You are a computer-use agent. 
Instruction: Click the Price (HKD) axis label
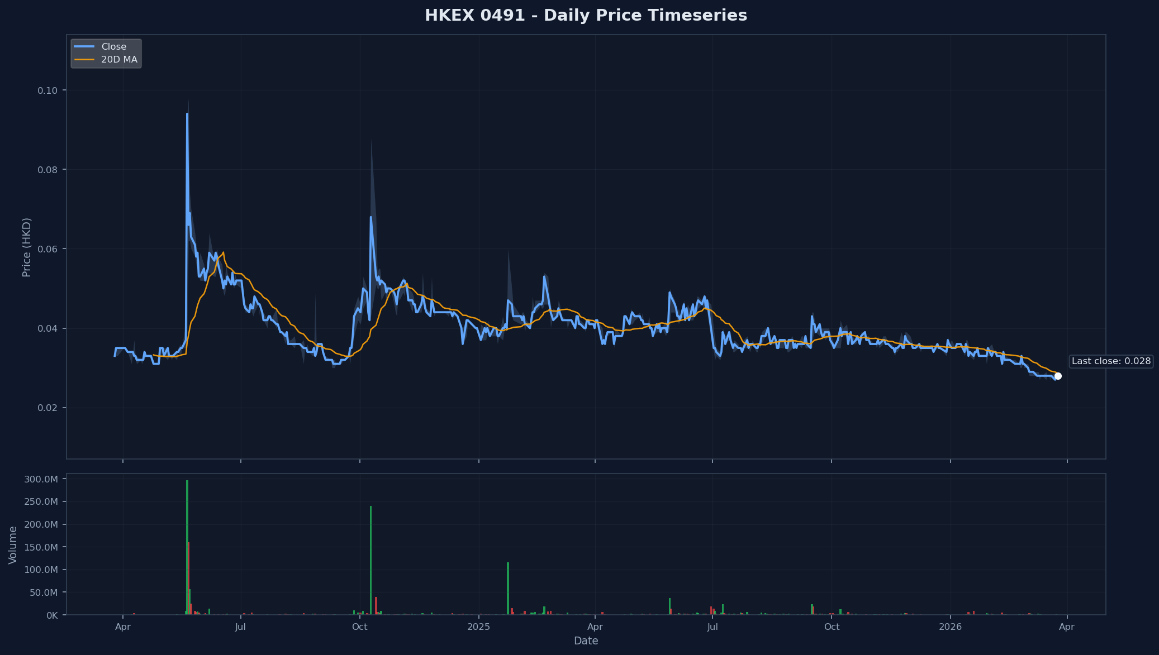pos(26,247)
